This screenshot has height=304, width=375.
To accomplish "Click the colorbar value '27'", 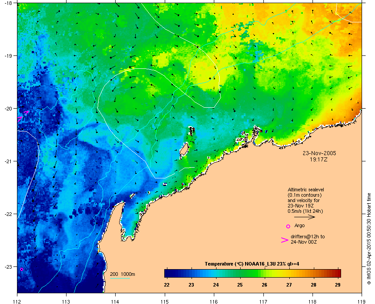I will click(x=289, y=285).
